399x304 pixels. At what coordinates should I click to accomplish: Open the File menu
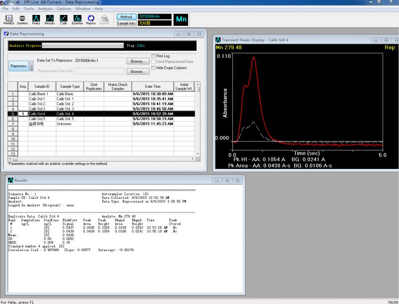[x=5, y=8]
